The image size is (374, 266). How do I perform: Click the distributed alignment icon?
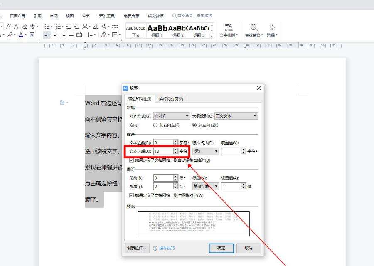[79, 35]
